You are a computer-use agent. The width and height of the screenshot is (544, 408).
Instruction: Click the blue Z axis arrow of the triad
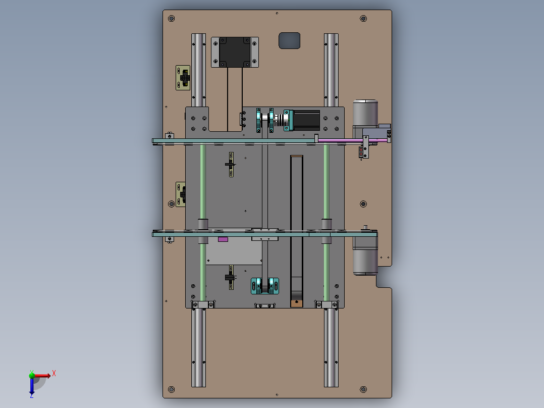(x=32, y=386)
